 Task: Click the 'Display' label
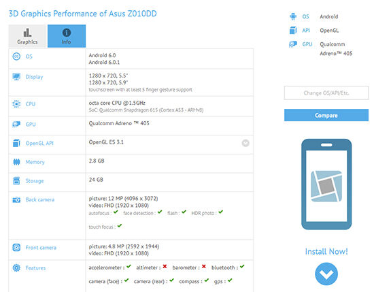[35, 77]
